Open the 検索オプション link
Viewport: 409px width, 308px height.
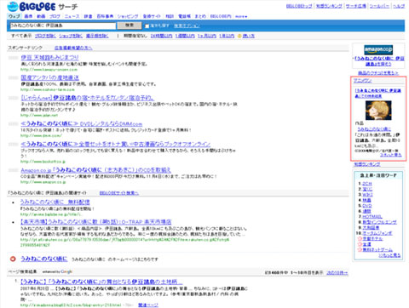click(187, 26)
